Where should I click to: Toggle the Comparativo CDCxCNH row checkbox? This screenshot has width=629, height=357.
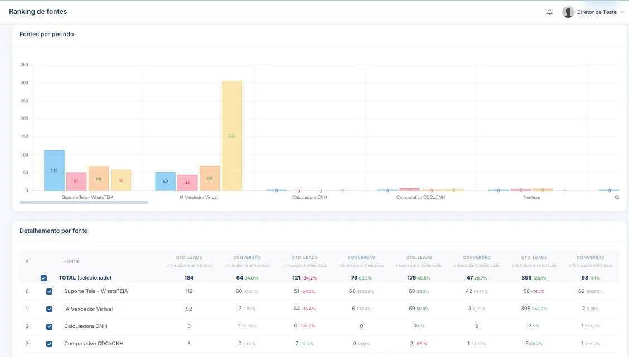(x=49, y=344)
